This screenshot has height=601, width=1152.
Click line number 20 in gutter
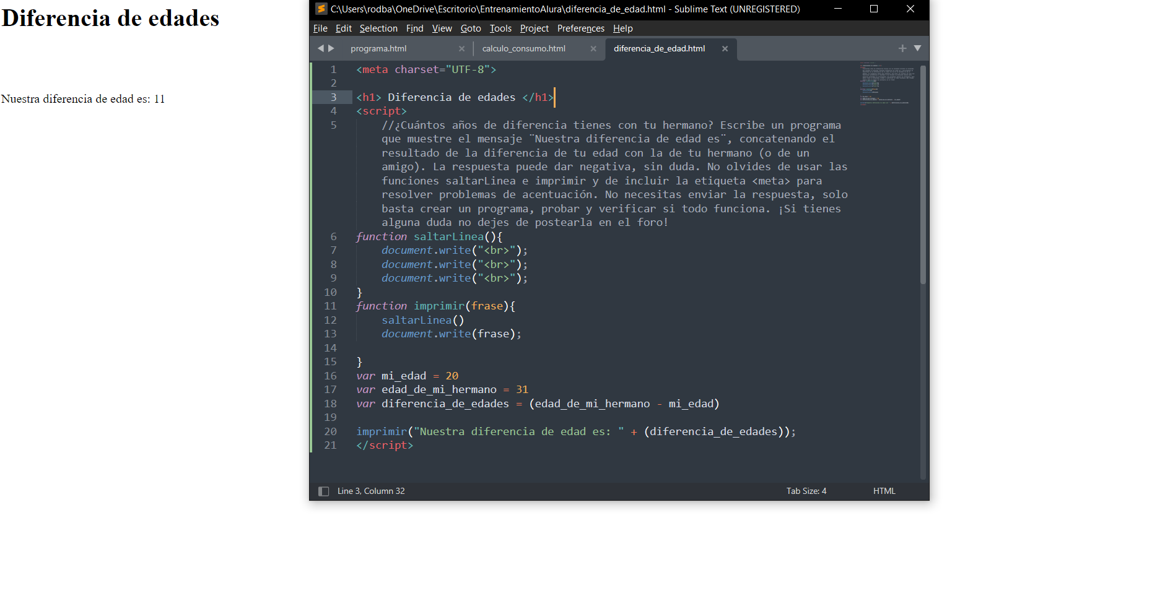point(331,431)
